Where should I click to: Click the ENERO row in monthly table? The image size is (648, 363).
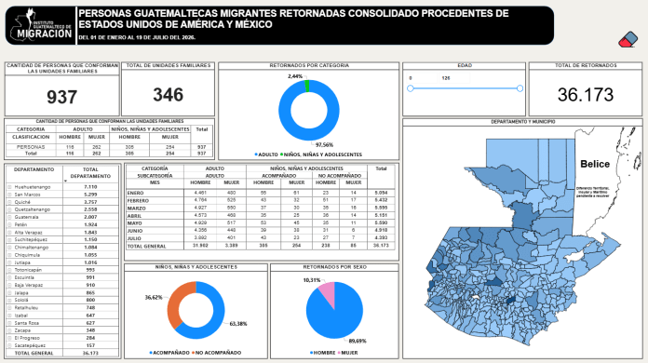tap(261, 193)
